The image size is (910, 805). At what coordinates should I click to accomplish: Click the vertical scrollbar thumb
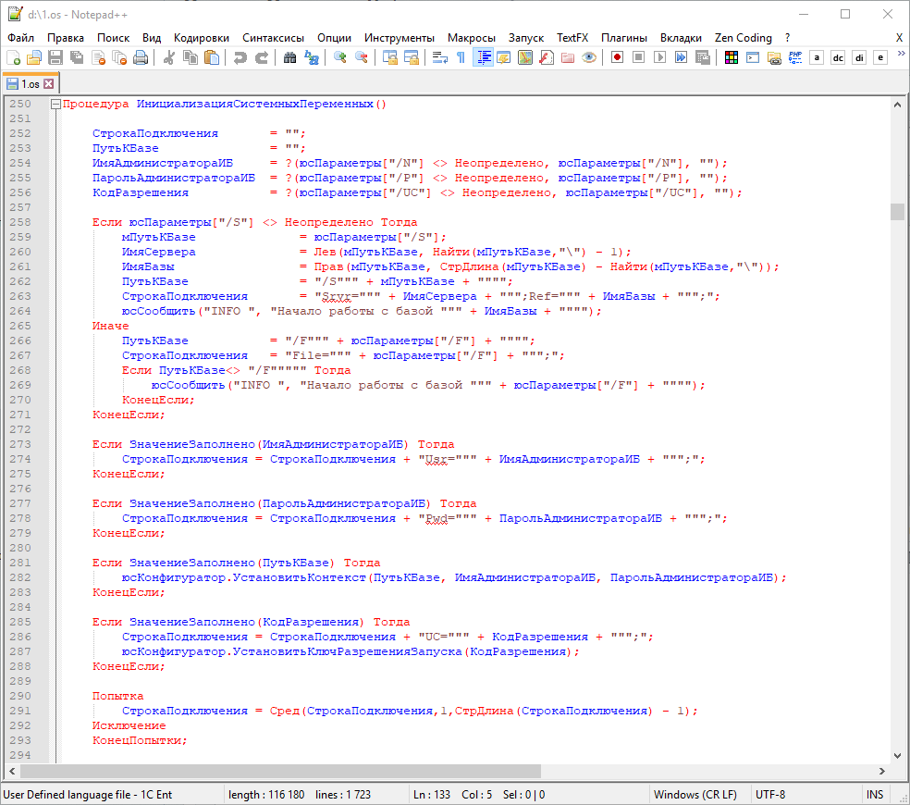897,212
